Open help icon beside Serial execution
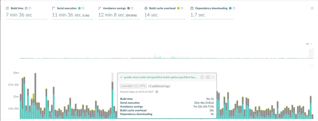This screenshot has height=121, width=318. (x=83, y=8)
